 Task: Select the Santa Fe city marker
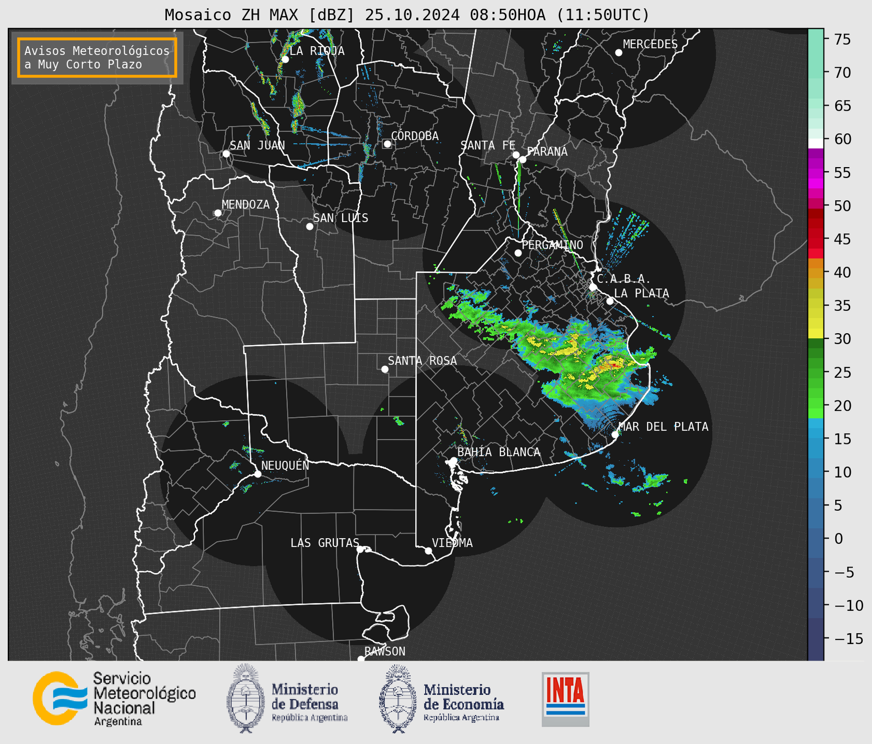pos(516,155)
